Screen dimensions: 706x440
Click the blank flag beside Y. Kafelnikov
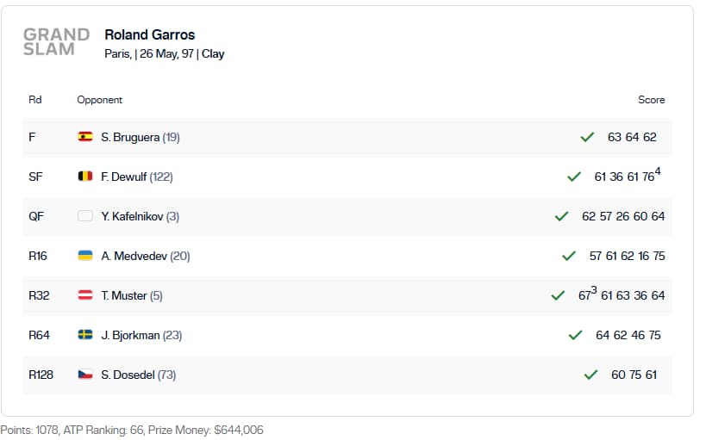pyautogui.click(x=85, y=216)
